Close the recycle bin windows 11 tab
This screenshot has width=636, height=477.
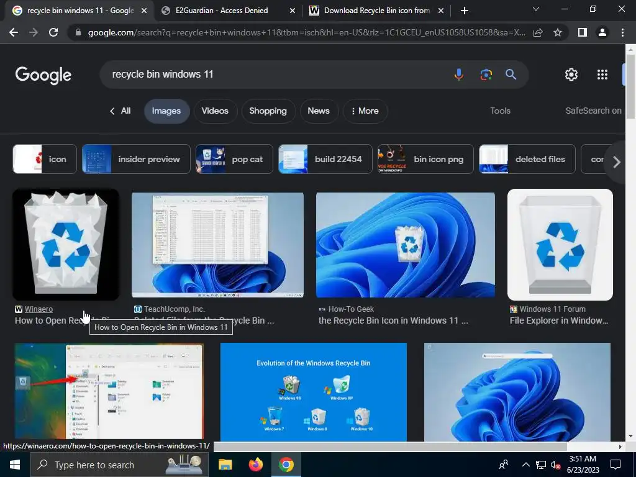click(144, 11)
